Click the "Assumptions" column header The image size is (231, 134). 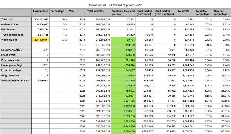[x=41, y=11]
